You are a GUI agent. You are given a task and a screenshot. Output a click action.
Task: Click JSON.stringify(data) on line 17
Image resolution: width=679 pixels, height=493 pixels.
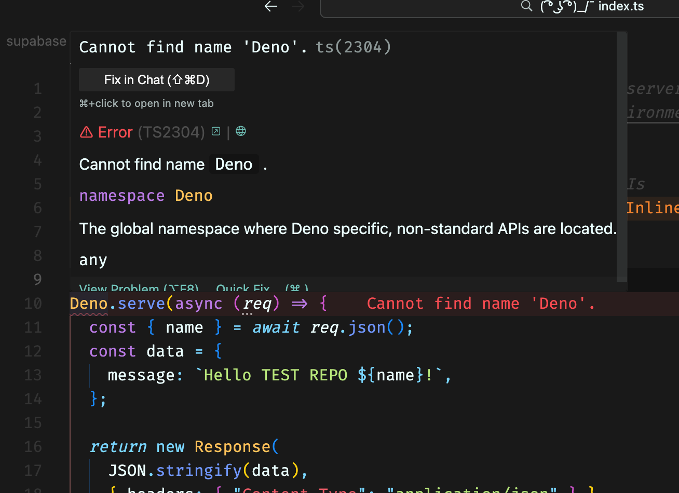[x=204, y=471]
